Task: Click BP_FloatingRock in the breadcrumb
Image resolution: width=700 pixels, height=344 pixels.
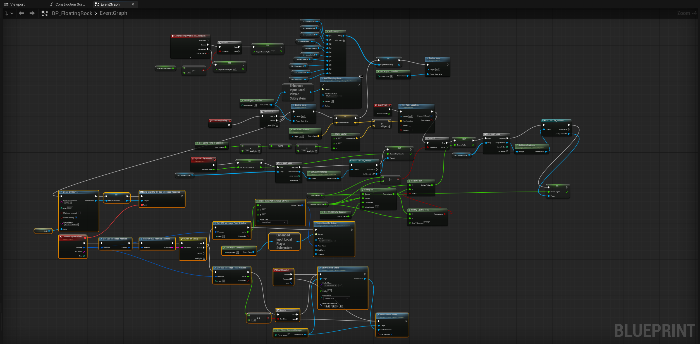Action: point(72,13)
